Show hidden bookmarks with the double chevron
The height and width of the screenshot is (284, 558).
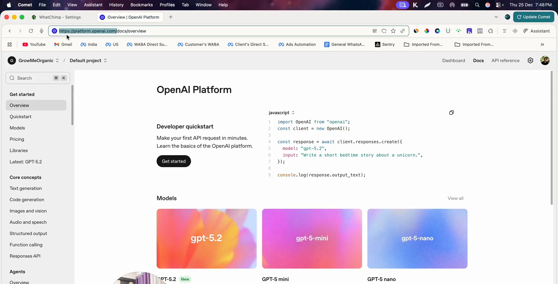542,45
